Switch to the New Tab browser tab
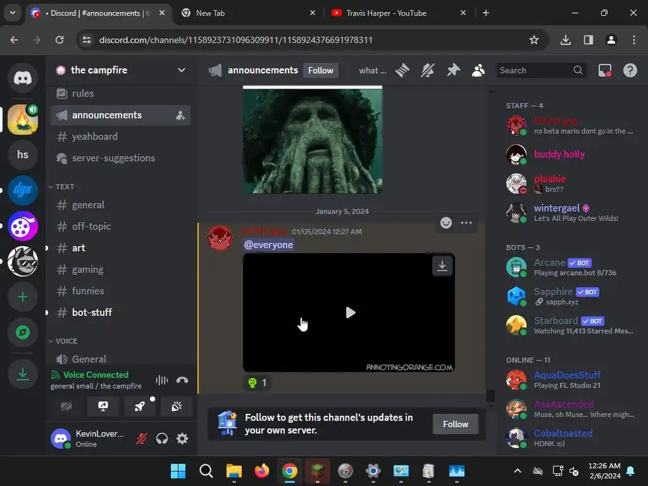Screen dimensions: 648x486 tap(248, 13)
